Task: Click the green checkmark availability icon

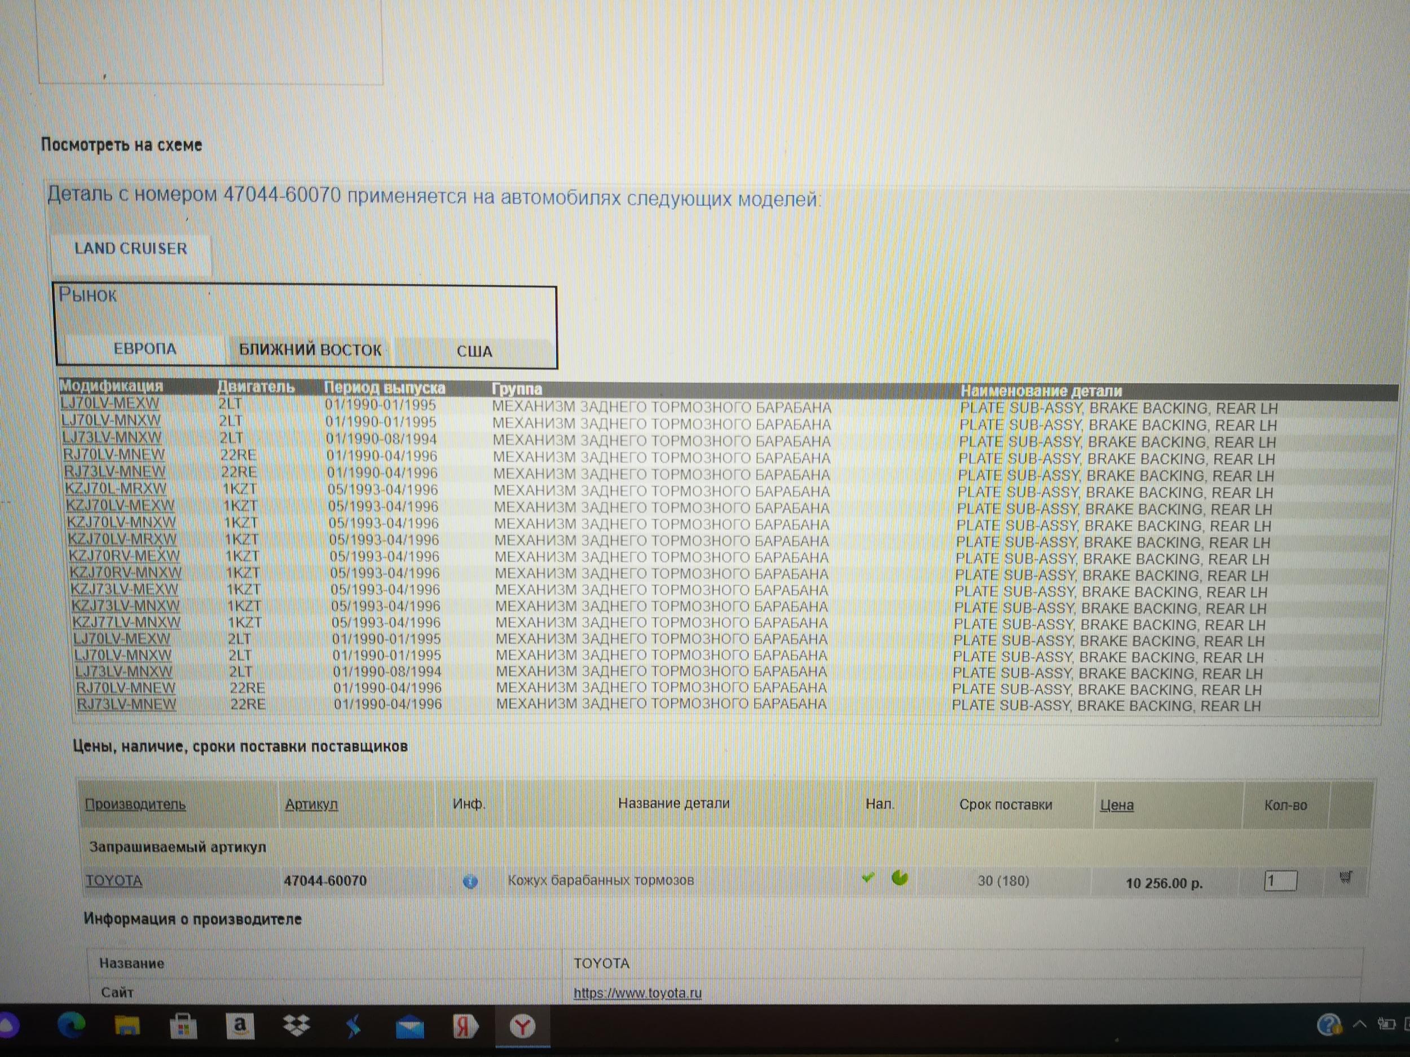Action: click(x=867, y=878)
